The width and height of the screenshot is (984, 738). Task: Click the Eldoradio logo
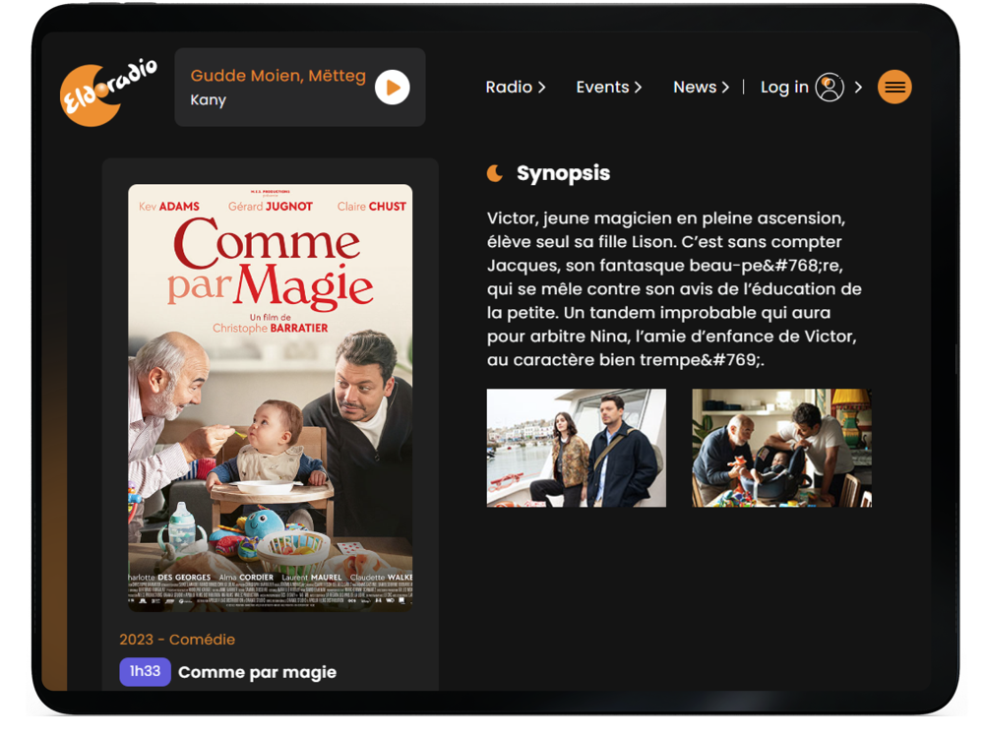[108, 92]
